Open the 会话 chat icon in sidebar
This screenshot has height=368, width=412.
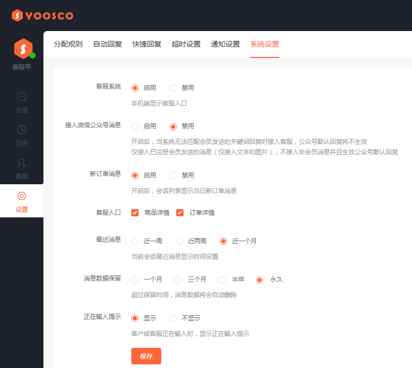tap(22, 97)
